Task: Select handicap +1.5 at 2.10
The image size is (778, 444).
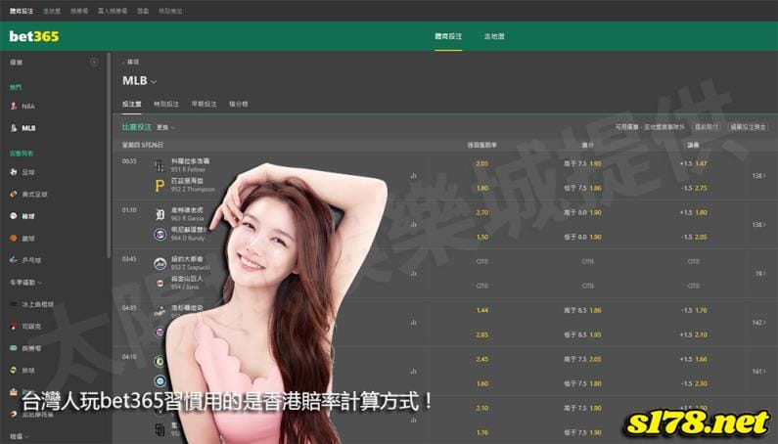Action: pos(693,334)
